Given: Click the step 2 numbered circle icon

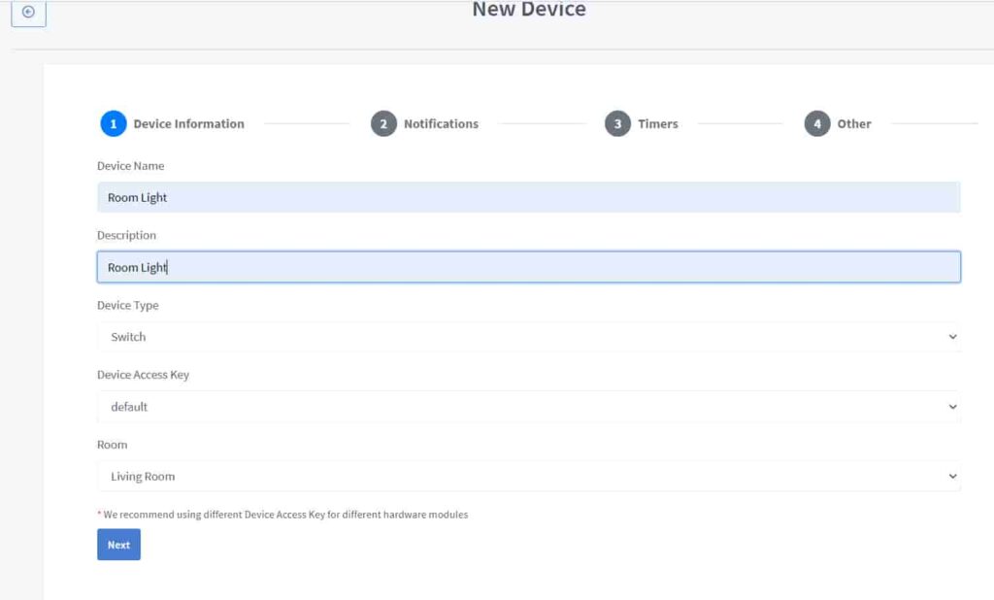Looking at the screenshot, I should tap(383, 123).
